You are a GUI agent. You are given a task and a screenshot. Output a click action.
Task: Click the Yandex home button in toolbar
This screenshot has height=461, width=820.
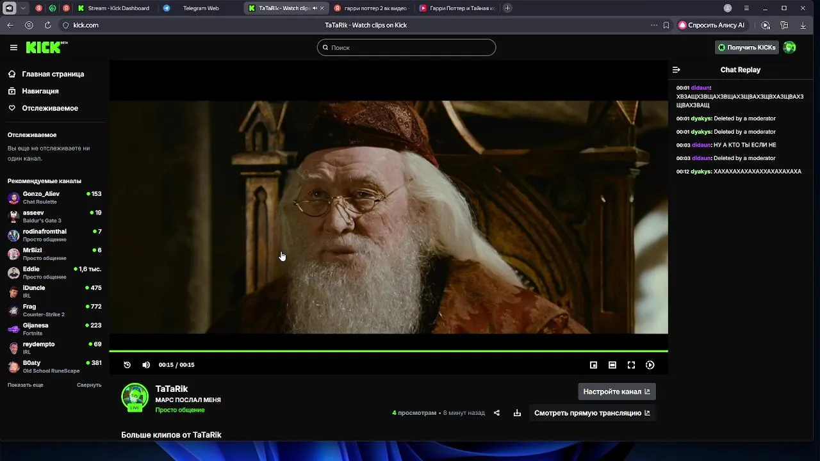29,25
